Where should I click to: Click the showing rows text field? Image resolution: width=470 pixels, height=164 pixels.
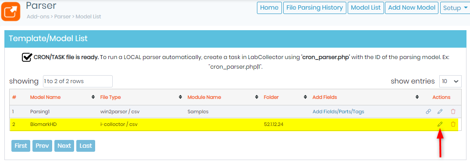78,81
